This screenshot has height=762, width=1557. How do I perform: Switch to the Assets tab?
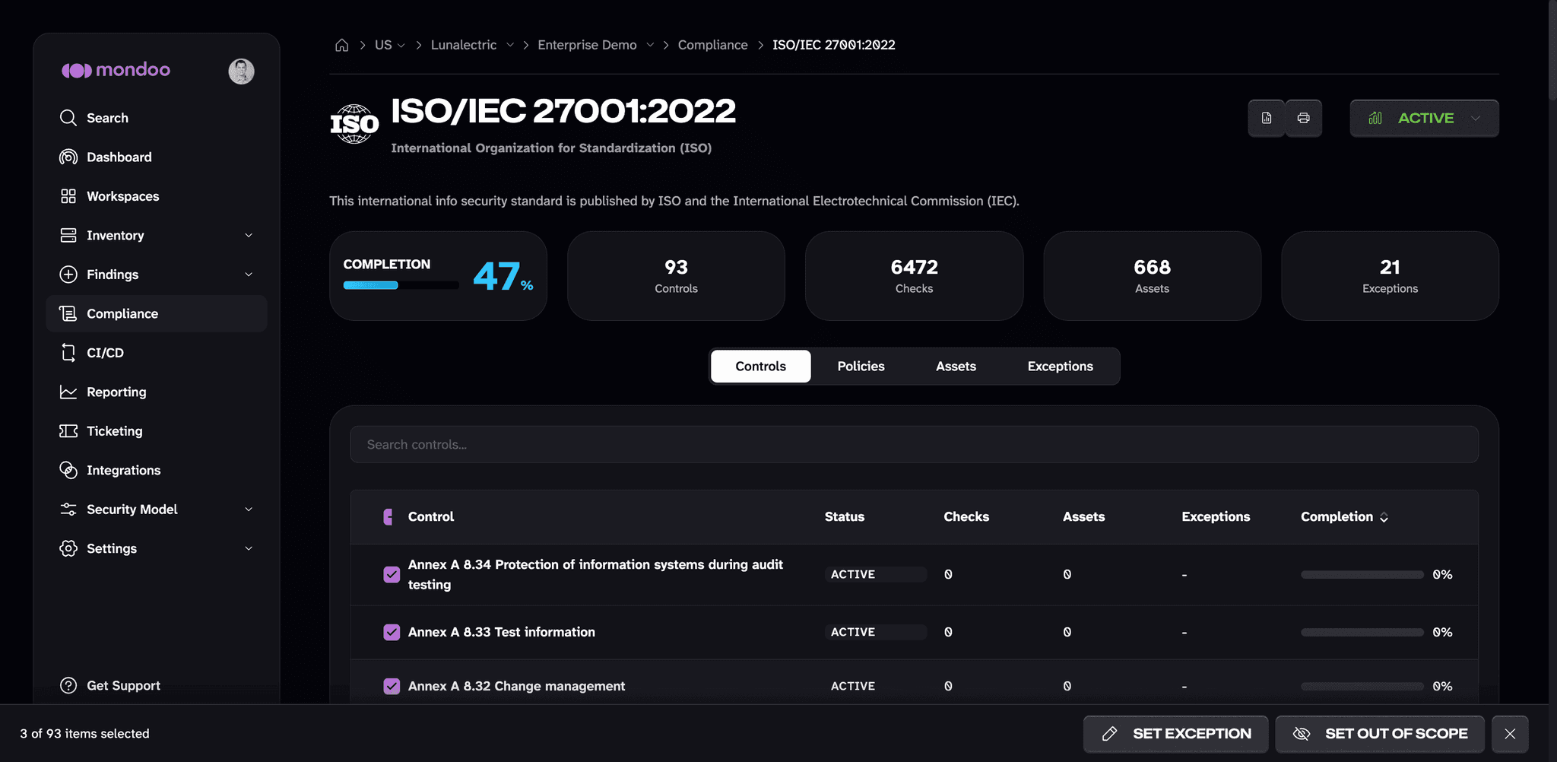click(x=956, y=367)
